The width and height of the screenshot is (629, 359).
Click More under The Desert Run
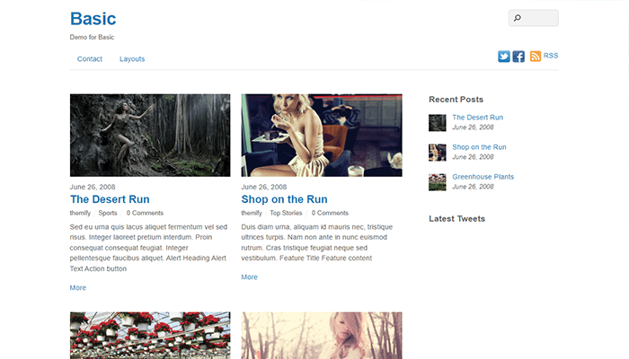coord(78,288)
